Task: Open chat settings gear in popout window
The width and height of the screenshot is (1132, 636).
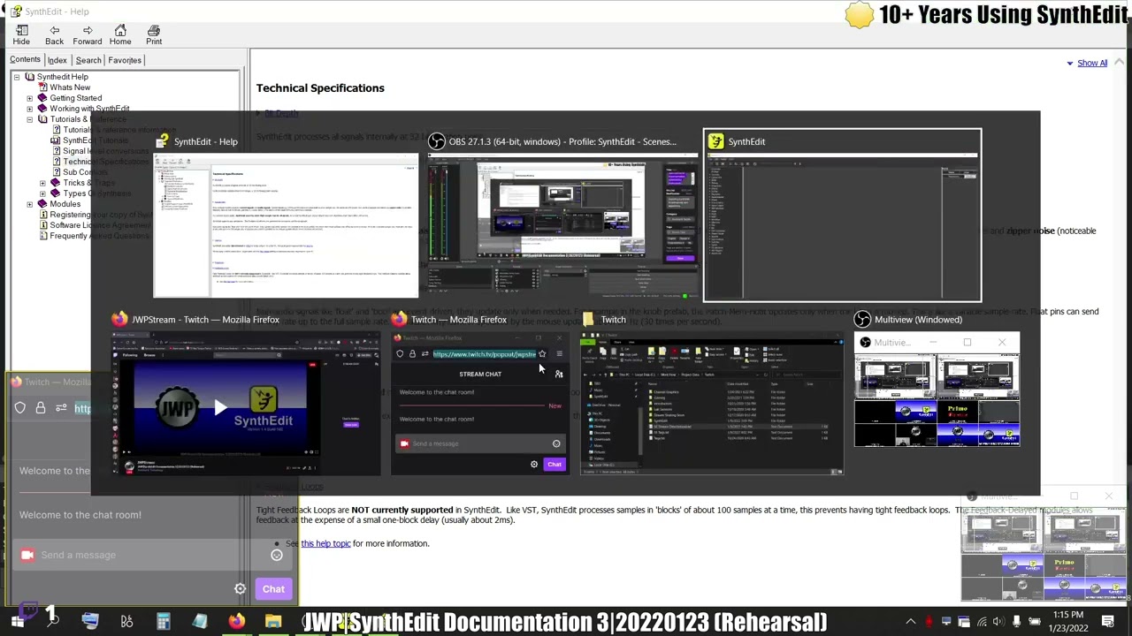Action: tap(241, 589)
